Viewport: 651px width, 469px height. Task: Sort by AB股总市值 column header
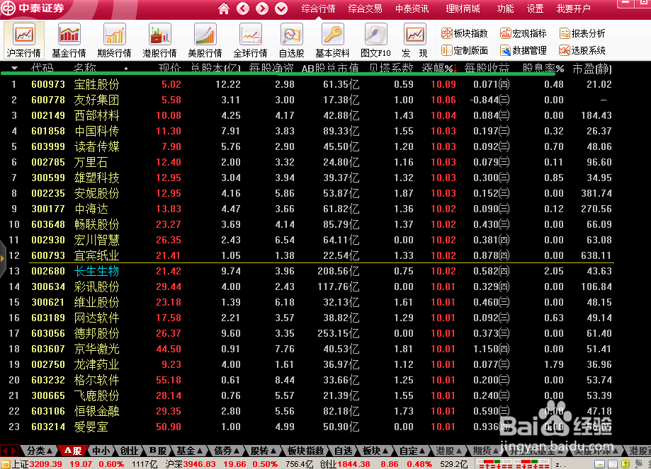[x=330, y=69]
